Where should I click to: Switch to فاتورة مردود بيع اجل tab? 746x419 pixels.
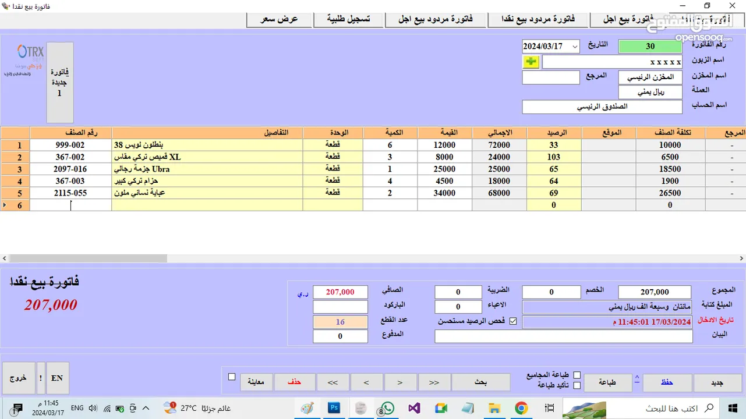(436, 19)
